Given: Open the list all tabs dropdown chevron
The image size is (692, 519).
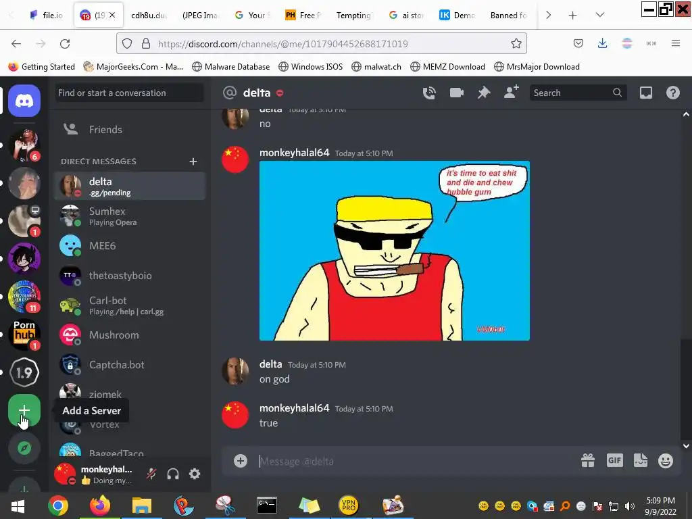Looking at the screenshot, I should (600, 15).
